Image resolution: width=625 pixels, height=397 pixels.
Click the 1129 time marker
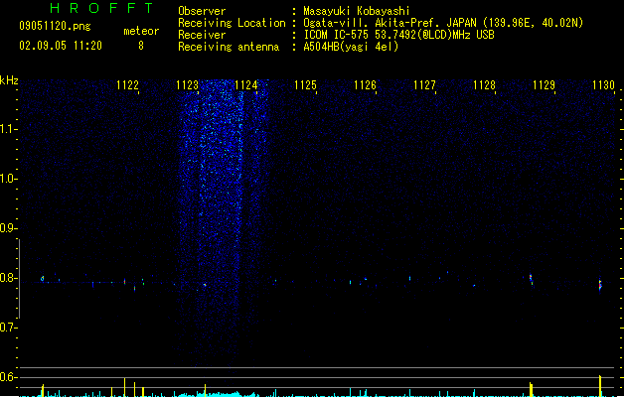544,85
